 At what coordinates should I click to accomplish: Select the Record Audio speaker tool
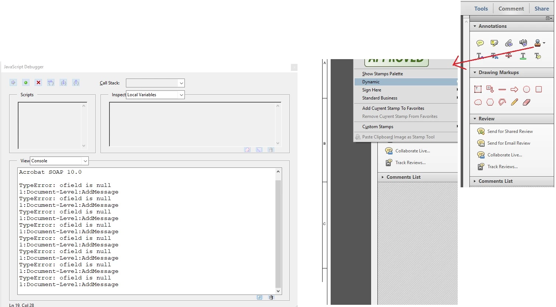523,43
